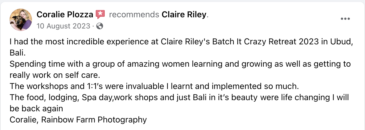Click the word "recommends" in the header

pyautogui.click(x=134, y=15)
